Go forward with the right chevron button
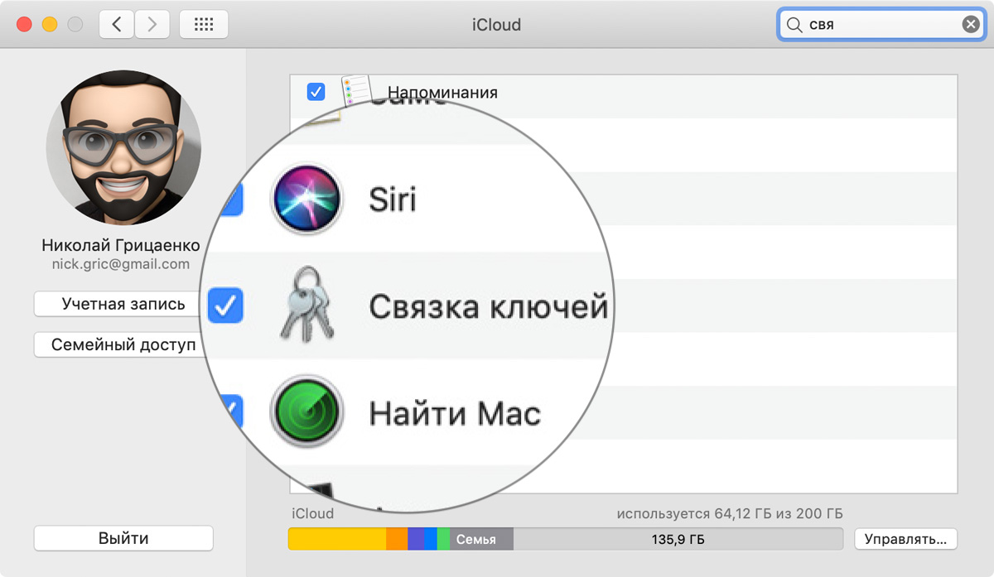The height and width of the screenshot is (577, 994). pos(152,25)
